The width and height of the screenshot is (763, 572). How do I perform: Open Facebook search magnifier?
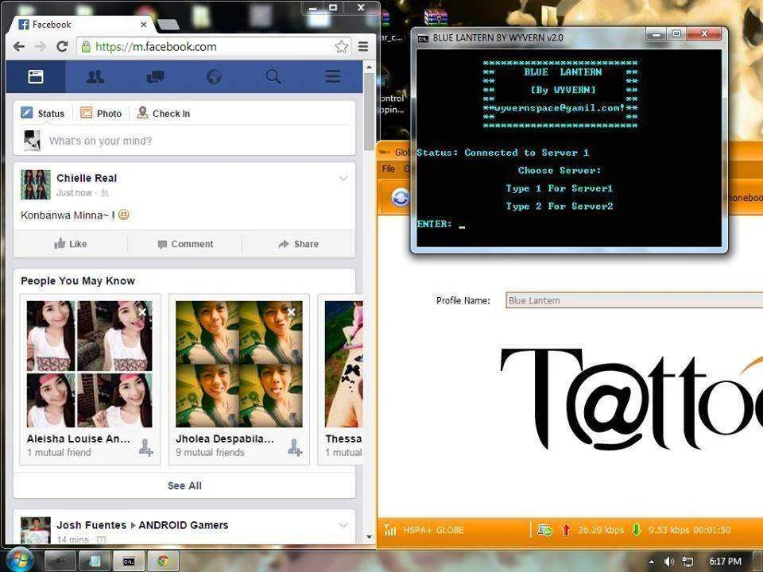click(x=273, y=76)
